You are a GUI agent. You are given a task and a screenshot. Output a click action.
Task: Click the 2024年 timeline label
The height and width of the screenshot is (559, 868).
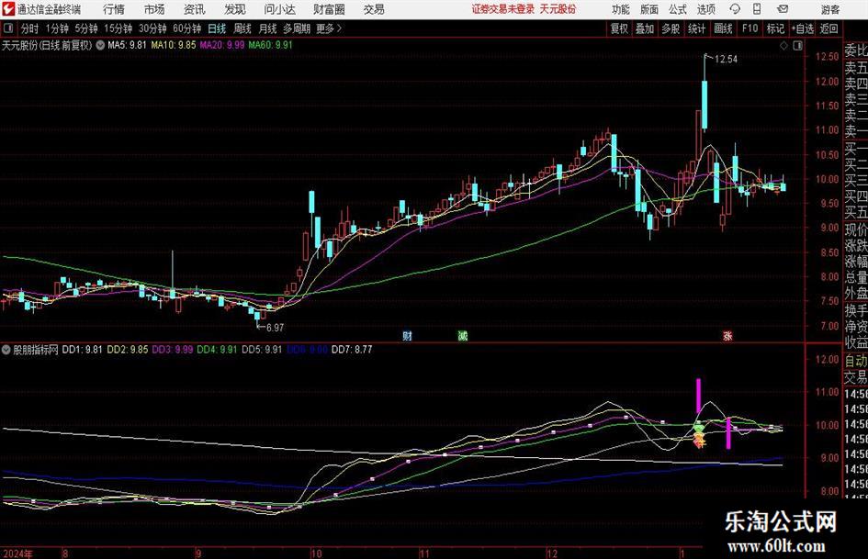pyautogui.click(x=18, y=553)
